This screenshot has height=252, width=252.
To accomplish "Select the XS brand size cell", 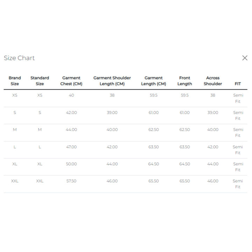I will point(15,95).
